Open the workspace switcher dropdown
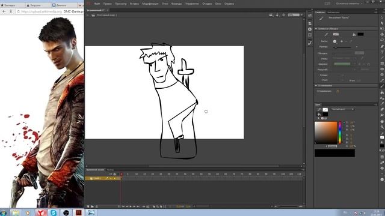Viewport: 385px width, 216px height. pos(349,4)
